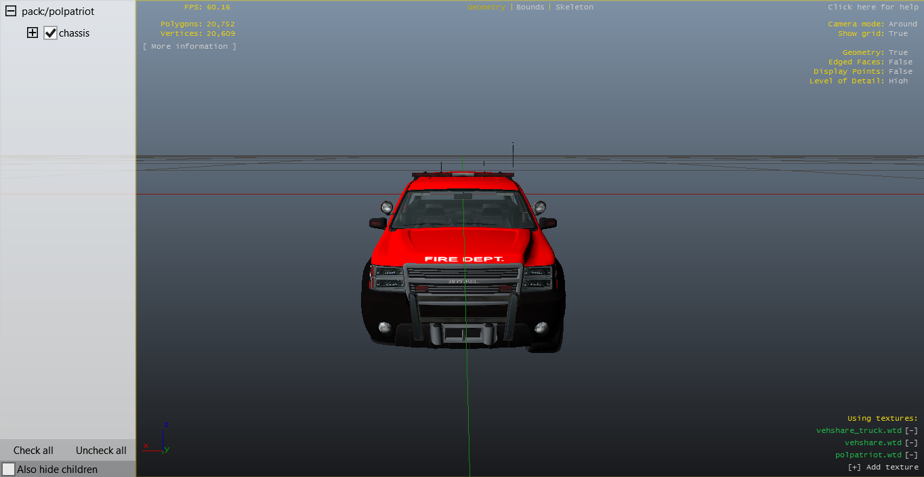Viewport: 924px width, 477px height.
Task: Expand the More information section
Action: click(190, 46)
